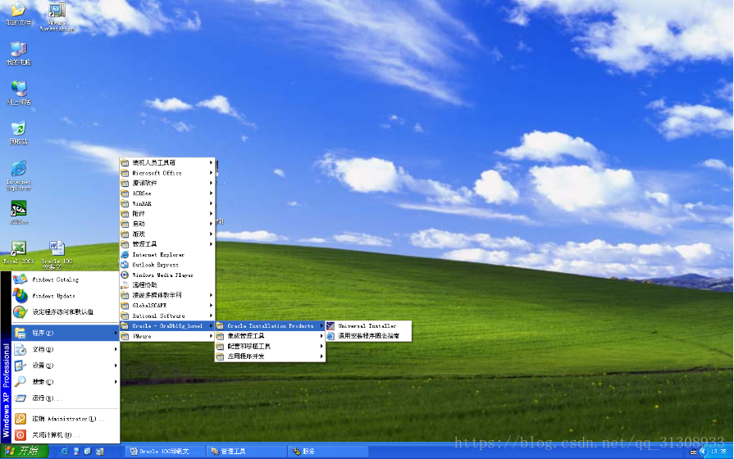Open 游戏 (Games) program folder
The height and width of the screenshot is (459, 734).
click(167, 234)
